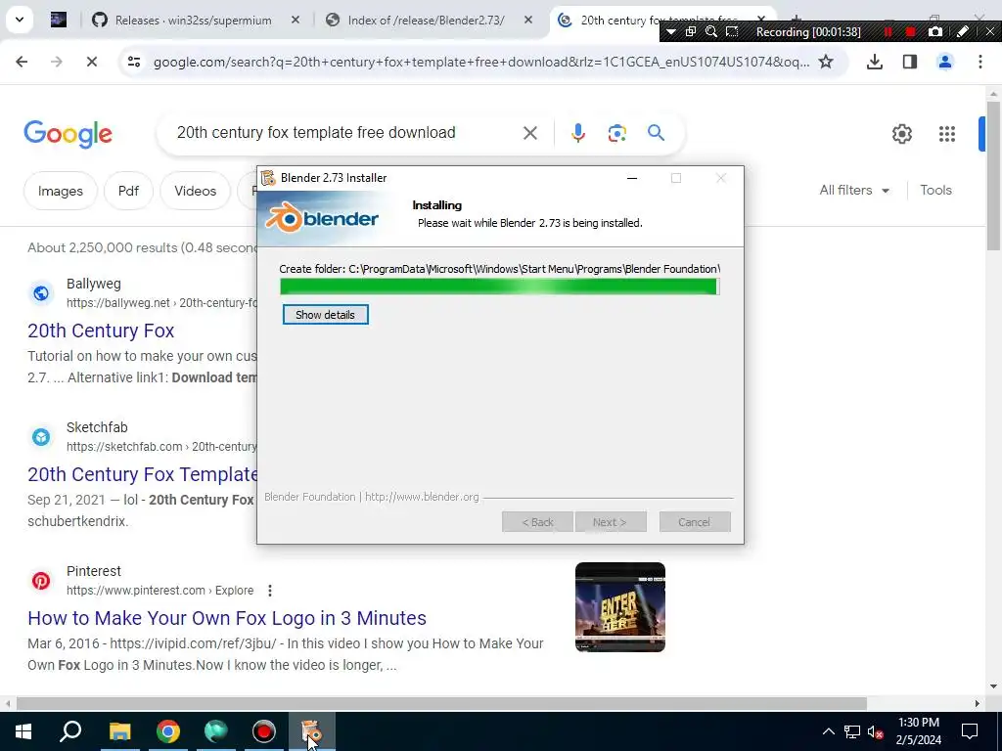Viewport: 1002px width, 751px height.
Task: Open the Supermium globe taskbar icon
Action: 216,731
